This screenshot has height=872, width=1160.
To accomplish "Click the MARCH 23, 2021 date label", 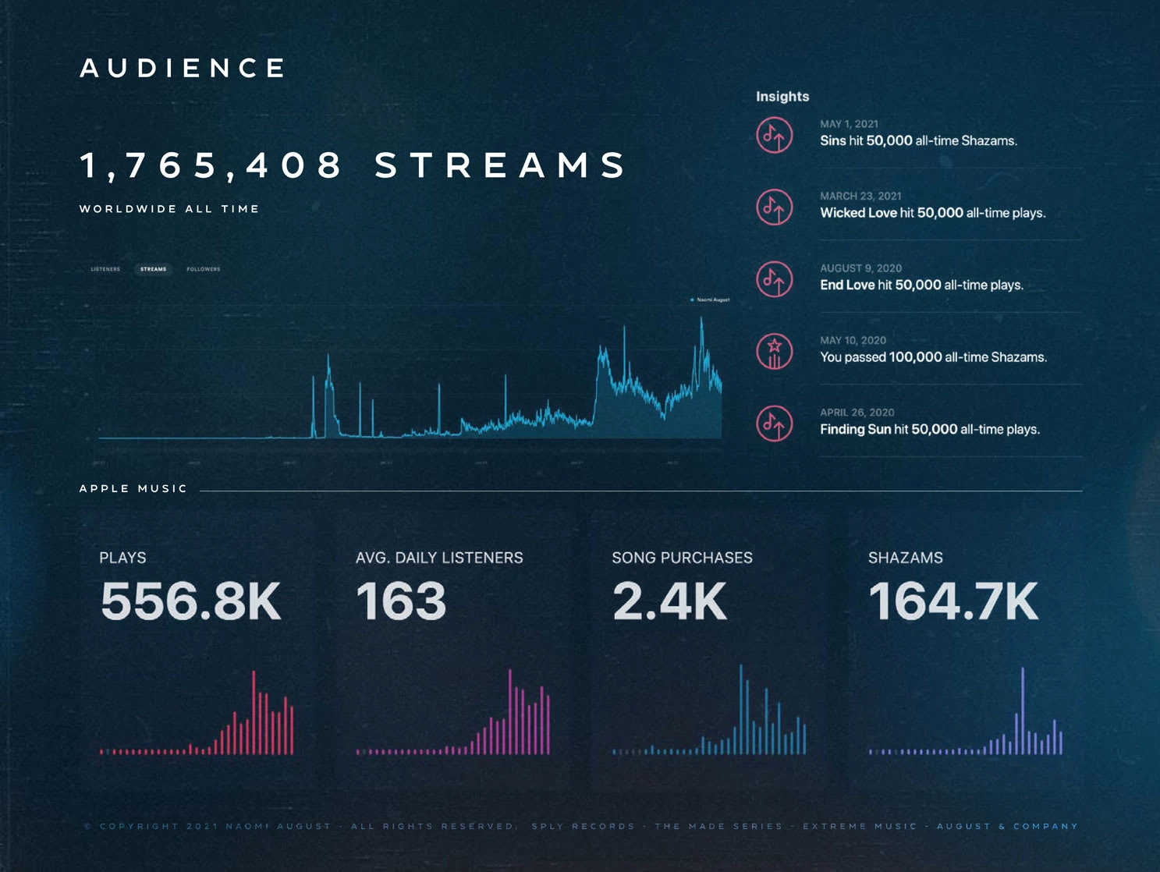I will pos(860,196).
